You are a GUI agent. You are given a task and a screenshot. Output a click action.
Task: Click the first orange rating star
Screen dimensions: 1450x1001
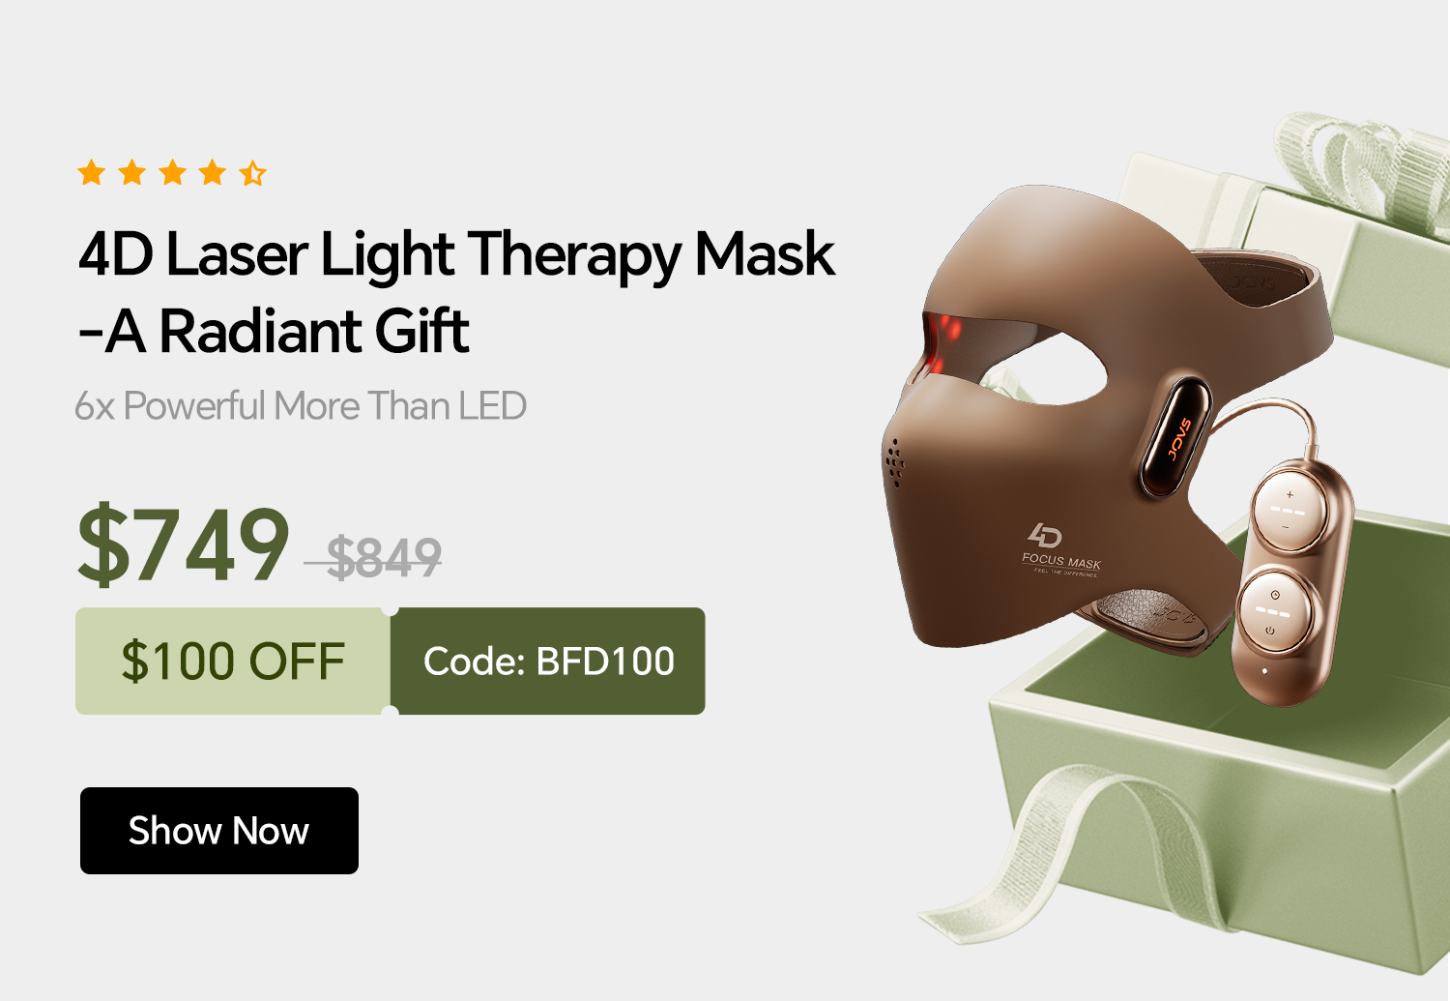tap(92, 173)
